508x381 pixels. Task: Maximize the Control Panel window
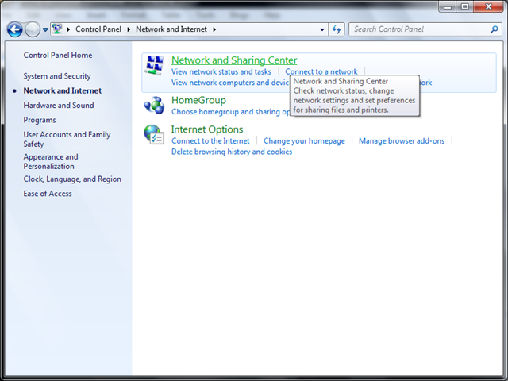coord(464,6)
